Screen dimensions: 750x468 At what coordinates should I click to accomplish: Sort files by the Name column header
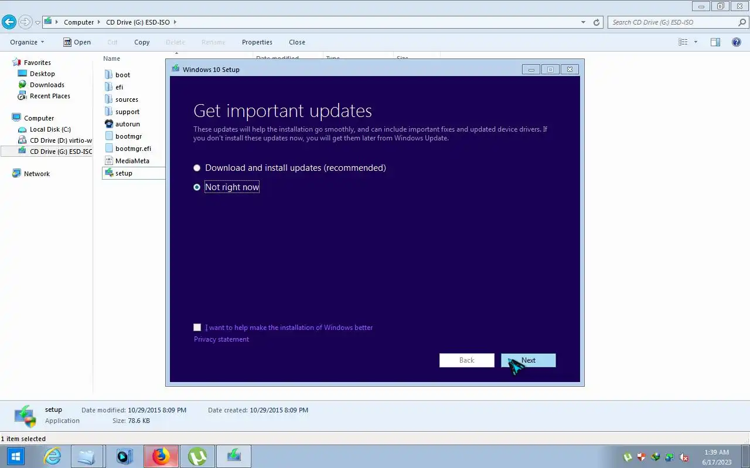[111, 58]
